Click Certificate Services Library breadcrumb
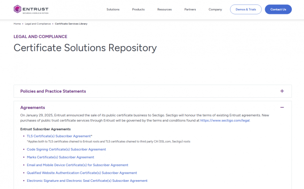 coord(71,23)
